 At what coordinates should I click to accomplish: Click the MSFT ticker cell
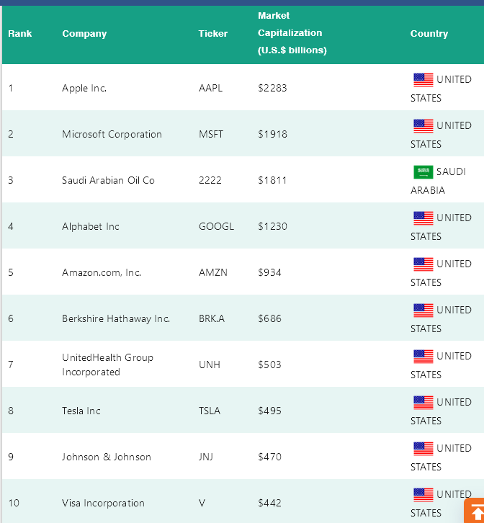[211, 134]
